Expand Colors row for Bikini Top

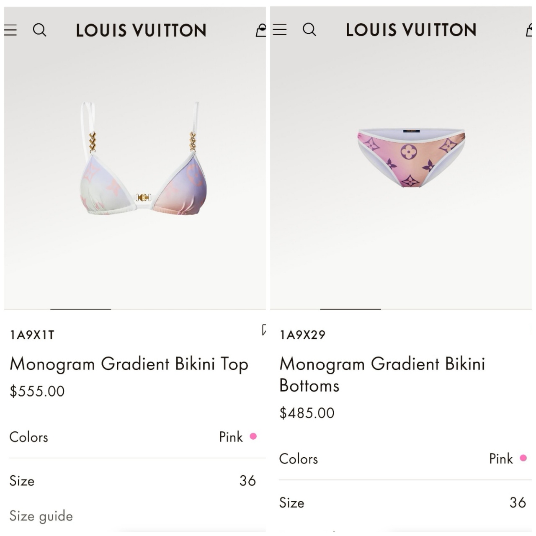(133, 437)
